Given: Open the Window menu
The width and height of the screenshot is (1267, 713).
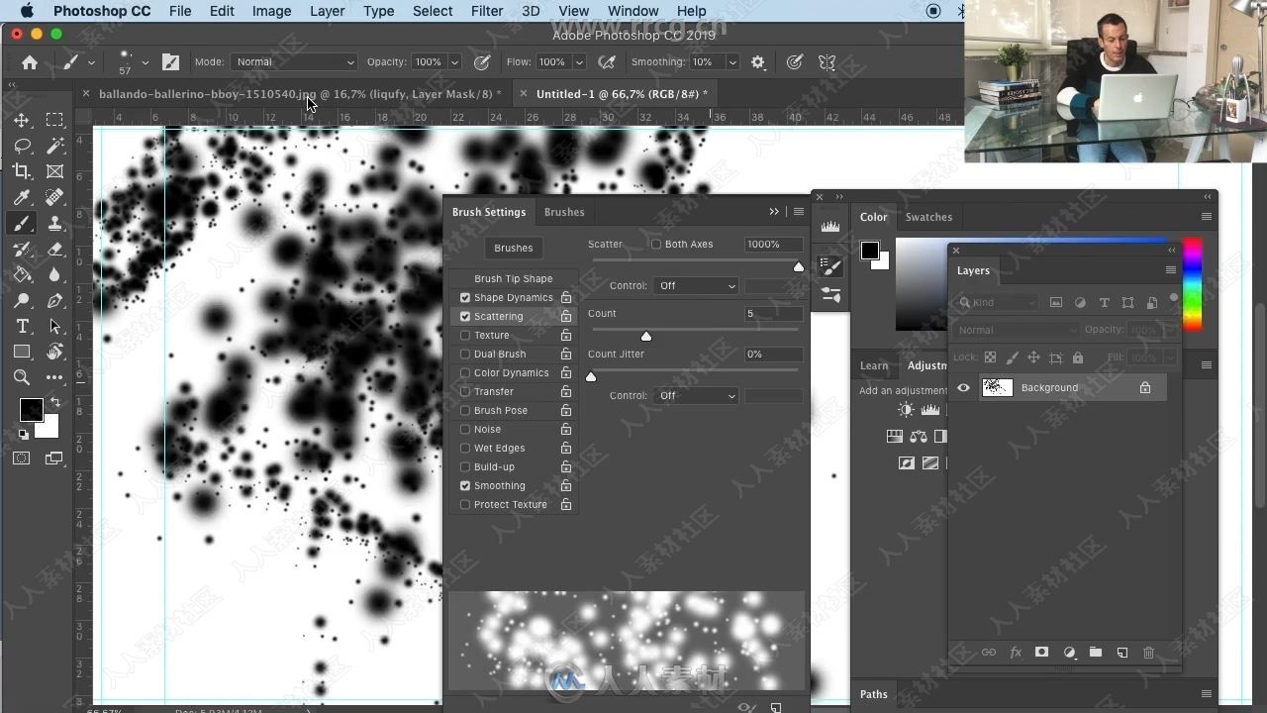Looking at the screenshot, I should click(x=633, y=11).
